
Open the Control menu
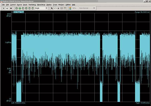[13, 5]
